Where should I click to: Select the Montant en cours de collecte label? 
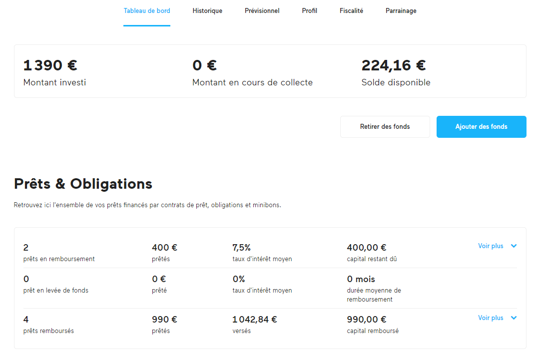pyautogui.click(x=252, y=82)
